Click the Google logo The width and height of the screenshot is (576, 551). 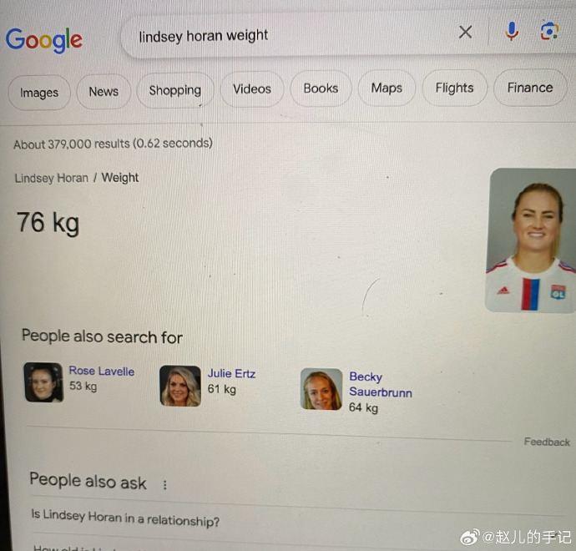[44, 40]
